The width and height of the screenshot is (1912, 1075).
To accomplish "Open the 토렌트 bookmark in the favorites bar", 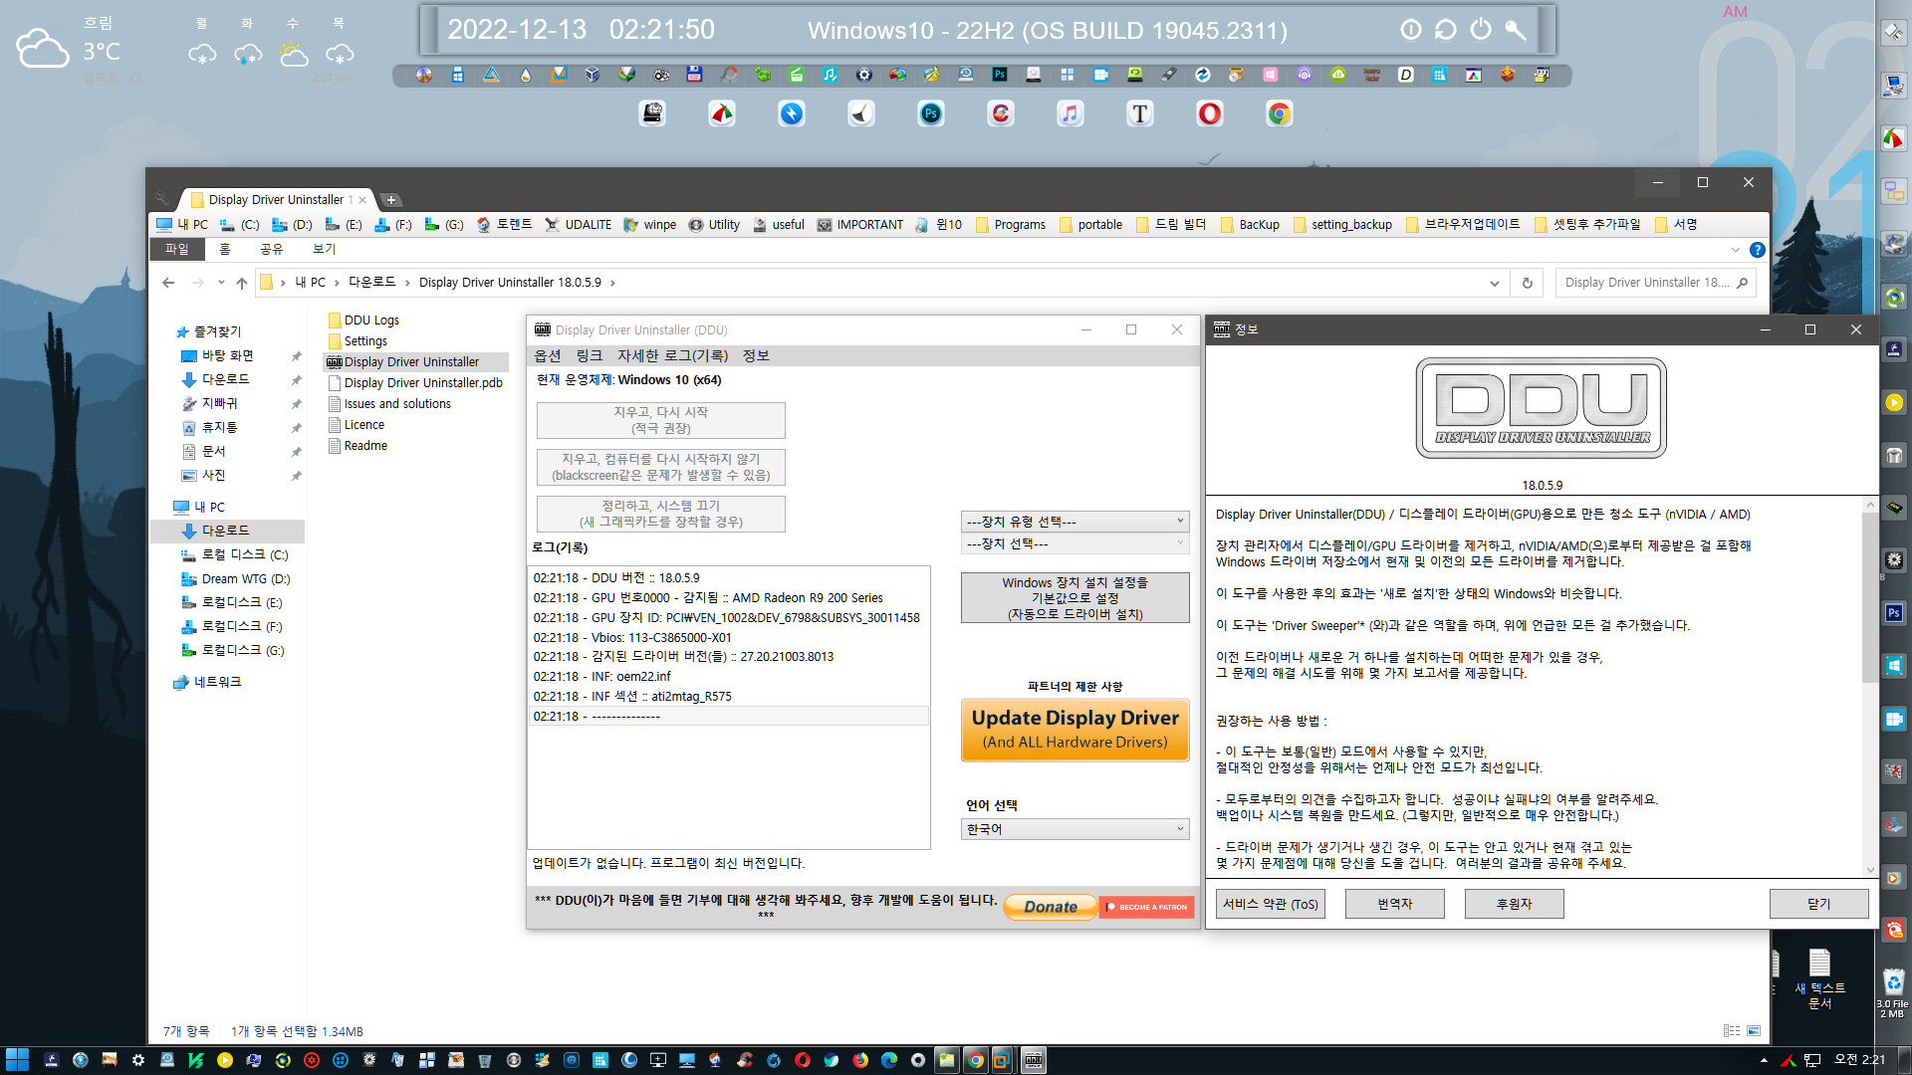I will click(504, 225).
